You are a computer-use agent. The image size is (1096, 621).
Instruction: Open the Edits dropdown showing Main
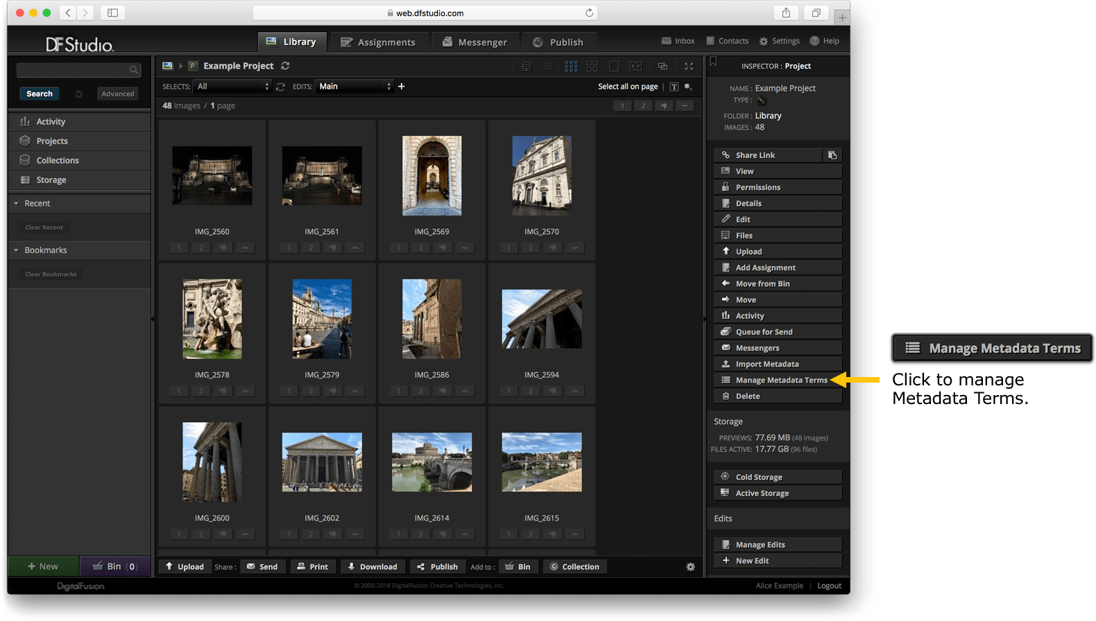pyautogui.click(x=354, y=87)
